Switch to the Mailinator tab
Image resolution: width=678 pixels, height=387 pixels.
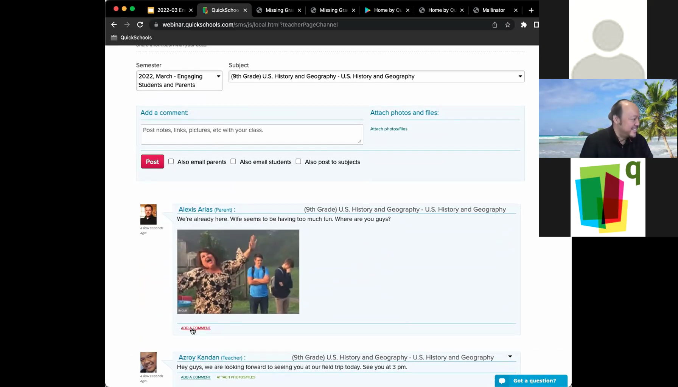click(x=493, y=10)
